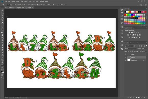Image resolution: width=148 pixels, height=99 pixels.
Task: Open the Window menu
Action: (42, 2)
